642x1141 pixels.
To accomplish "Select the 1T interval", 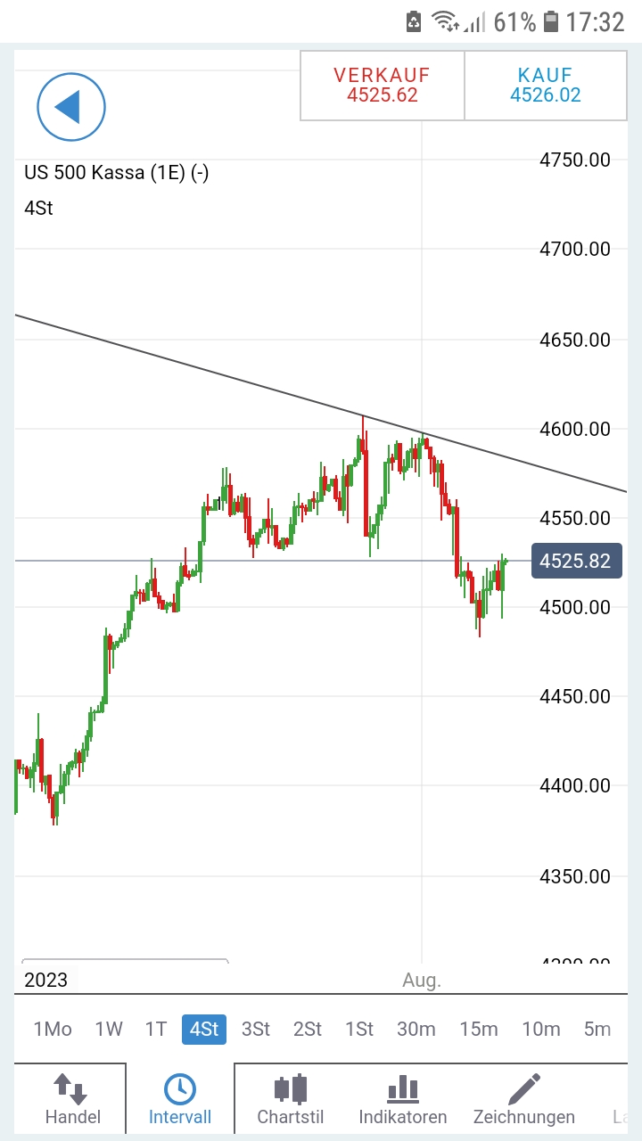I will 156,1030.
